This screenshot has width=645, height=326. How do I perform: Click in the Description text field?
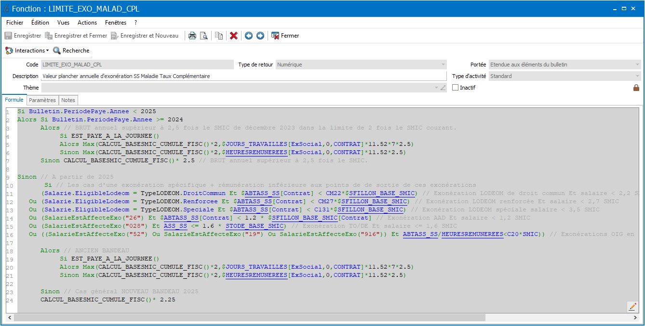[x=243, y=76]
